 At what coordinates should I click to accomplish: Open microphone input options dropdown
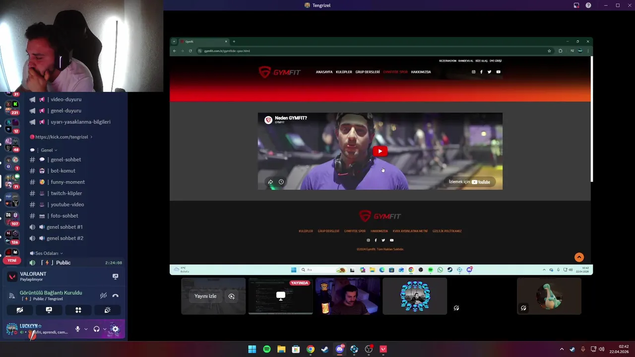(x=86, y=329)
